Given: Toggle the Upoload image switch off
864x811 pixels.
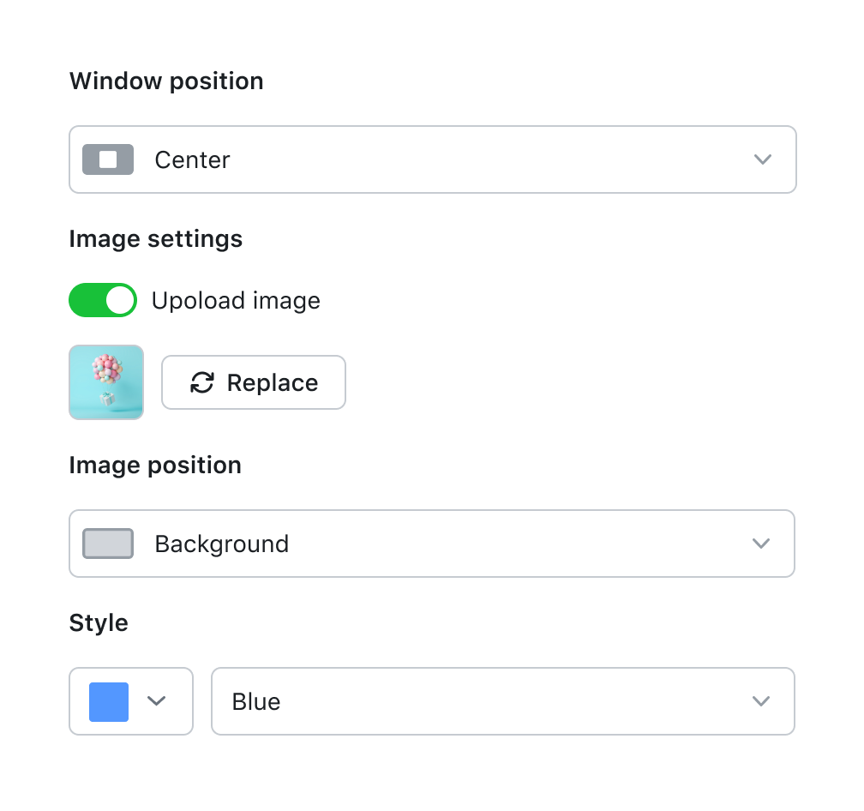Looking at the screenshot, I should (x=103, y=300).
